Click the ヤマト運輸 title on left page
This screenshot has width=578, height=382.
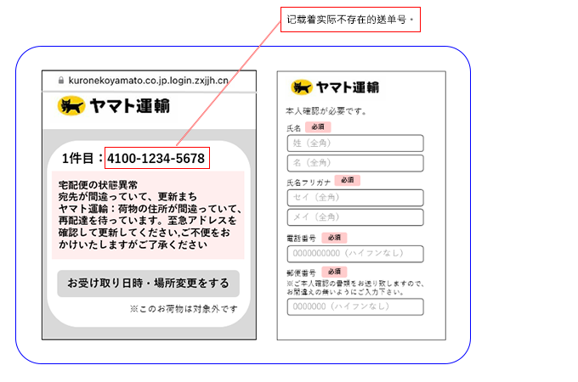(130, 106)
